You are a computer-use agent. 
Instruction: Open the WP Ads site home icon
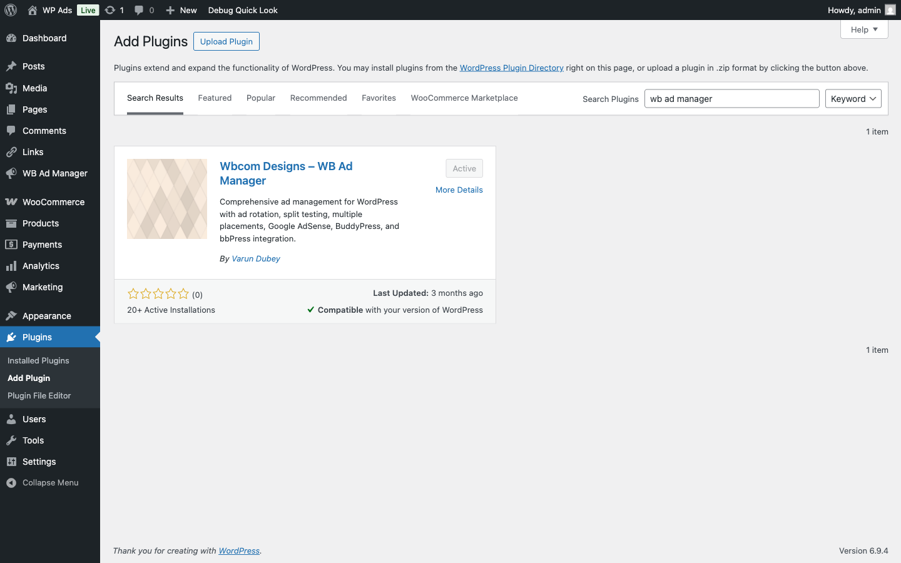coord(33,10)
